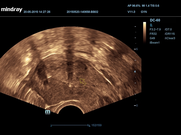Viewport: 181px width, 135px height.
Task: Click the FR32 frame rate value
Action: [x=153, y=34]
